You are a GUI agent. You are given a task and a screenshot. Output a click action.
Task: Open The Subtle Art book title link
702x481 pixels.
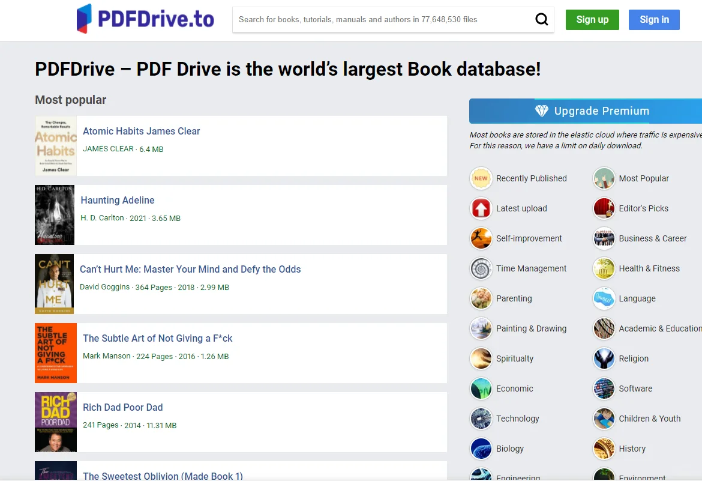(x=158, y=339)
